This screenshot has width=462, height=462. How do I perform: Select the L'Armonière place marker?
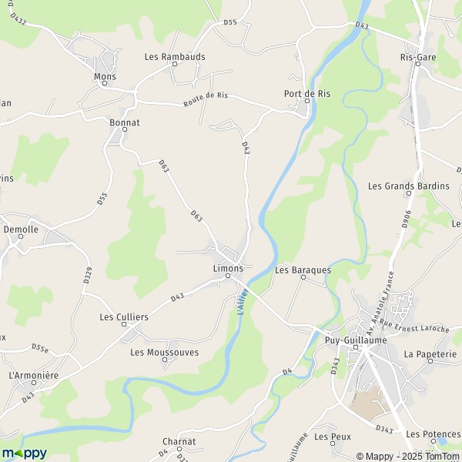34,383
